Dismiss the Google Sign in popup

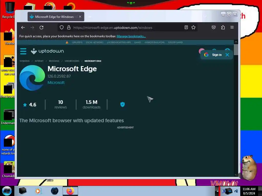[x=227, y=55]
